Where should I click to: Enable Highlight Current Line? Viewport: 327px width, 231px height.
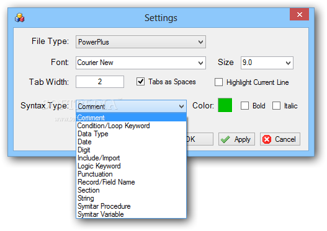218,82
